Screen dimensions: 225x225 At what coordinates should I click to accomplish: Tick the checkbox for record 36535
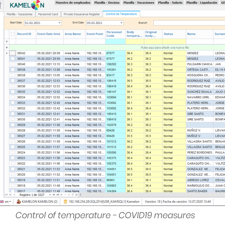coord(13,92)
